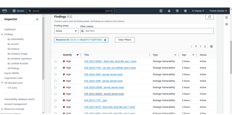This screenshot has height=115, width=232.
Task: Go to findings page 2
Action: [x=200, y=46]
